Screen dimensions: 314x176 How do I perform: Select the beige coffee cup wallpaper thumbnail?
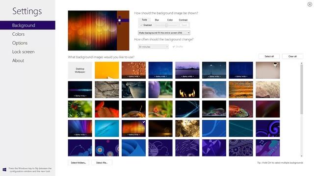point(268,70)
